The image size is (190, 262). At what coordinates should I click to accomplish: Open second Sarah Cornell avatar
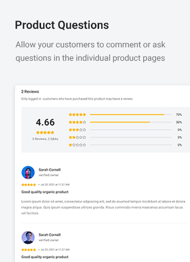pos(28,237)
